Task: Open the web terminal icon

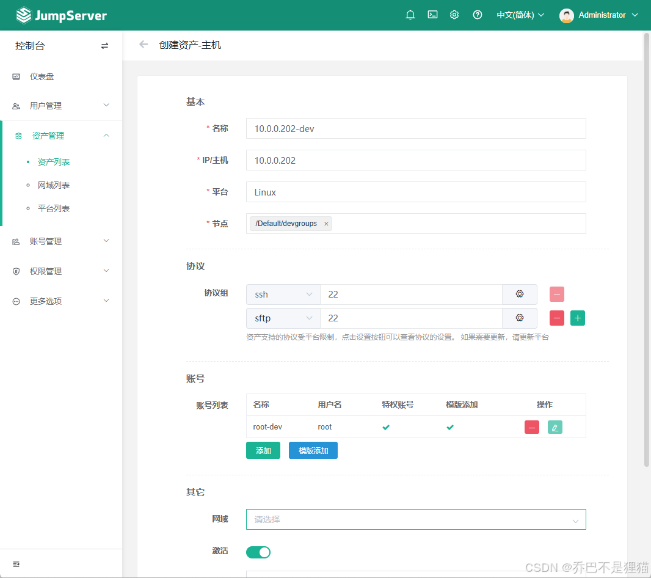Action: [432, 15]
